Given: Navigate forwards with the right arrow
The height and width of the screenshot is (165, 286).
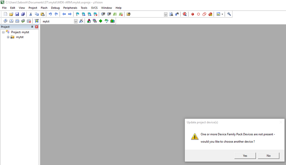Looking at the screenshot, I should [x=70, y=14].
